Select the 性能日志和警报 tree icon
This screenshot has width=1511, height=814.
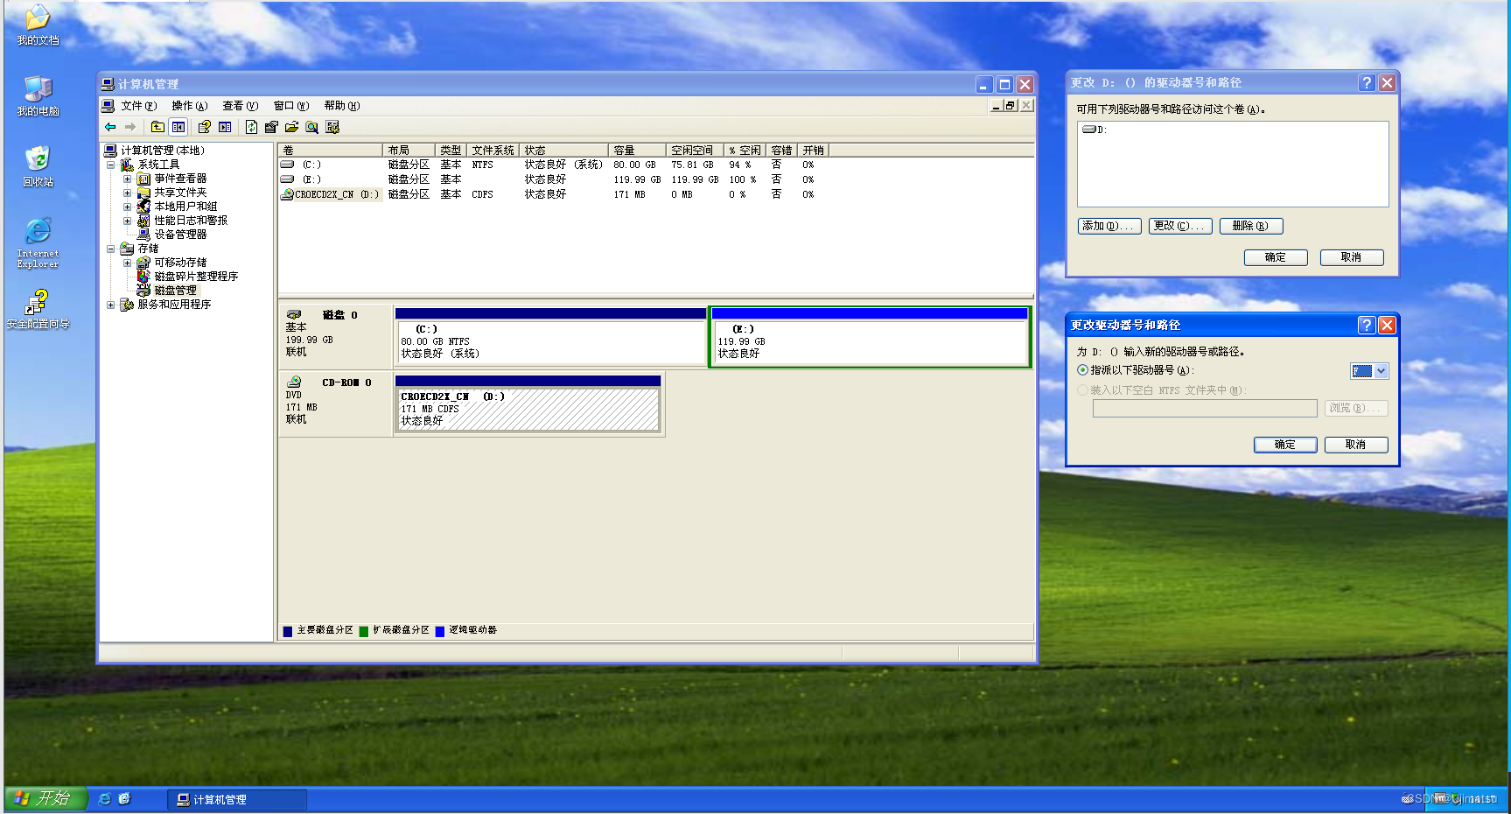(x=143, y=221)
